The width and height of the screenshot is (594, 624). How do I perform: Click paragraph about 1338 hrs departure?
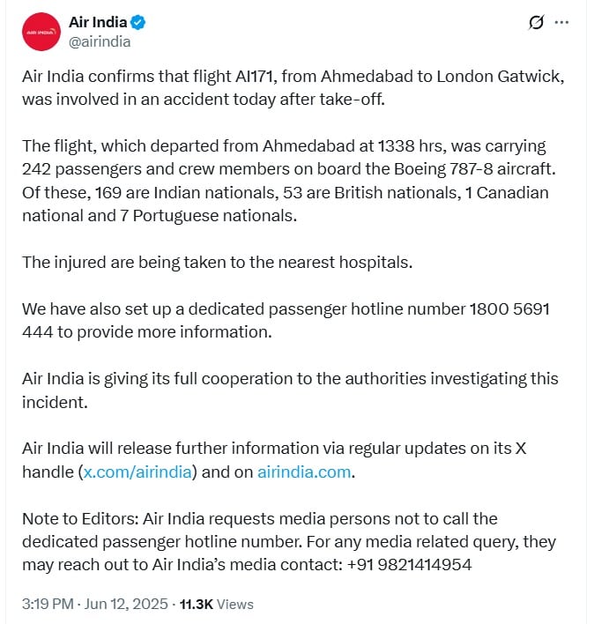tap(289, 181)
